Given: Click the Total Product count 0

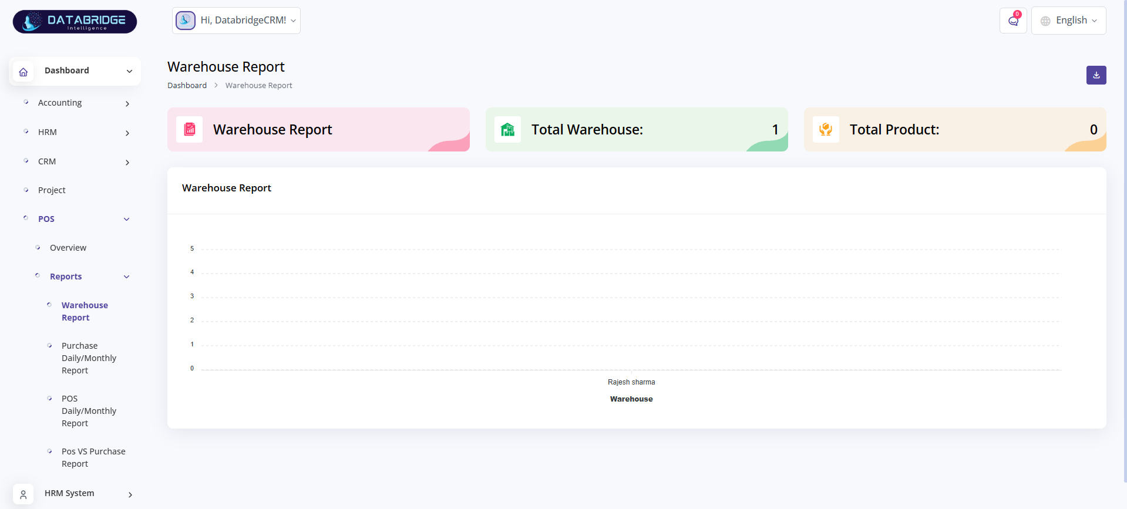Looking at the screenshot, I should [1094, 130].
